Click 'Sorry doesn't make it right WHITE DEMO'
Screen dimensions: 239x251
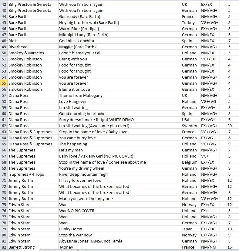[x=120, y=120]
